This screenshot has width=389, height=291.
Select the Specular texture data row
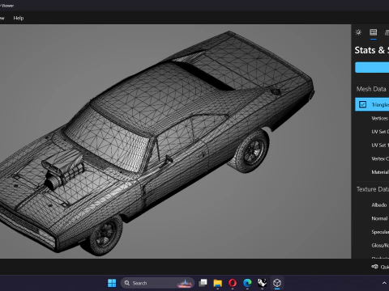point(372,232)
